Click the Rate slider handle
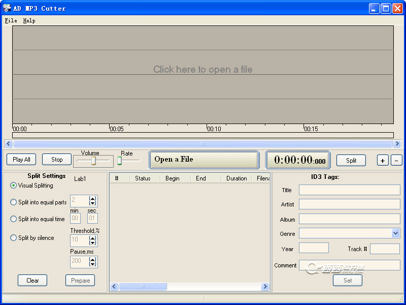 [119, 161]
